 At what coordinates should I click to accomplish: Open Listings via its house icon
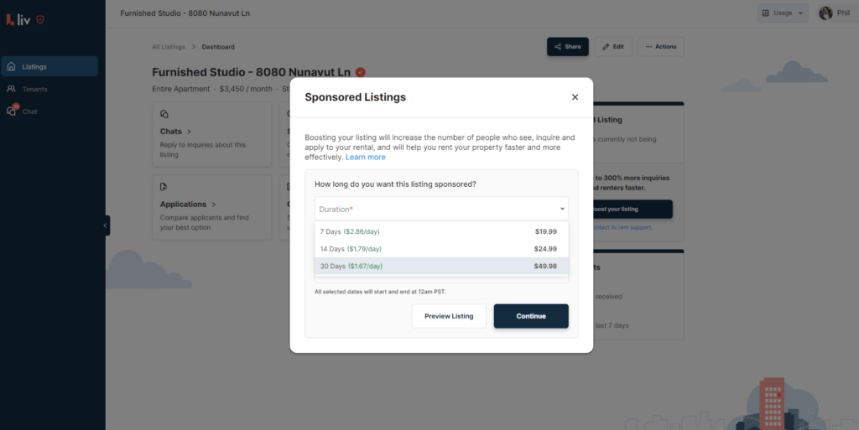[x=11, y=66]
